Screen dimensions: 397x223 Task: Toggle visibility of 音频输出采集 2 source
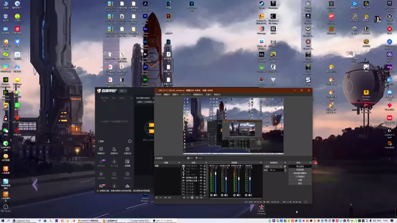point(201,180)
